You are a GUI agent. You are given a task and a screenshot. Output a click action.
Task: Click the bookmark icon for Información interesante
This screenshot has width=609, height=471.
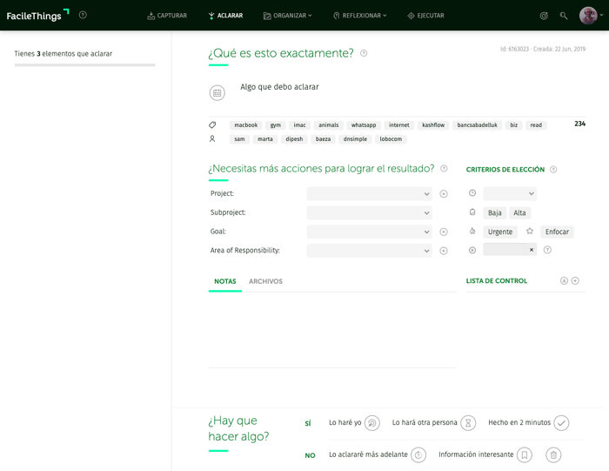(x=525, y=455)
